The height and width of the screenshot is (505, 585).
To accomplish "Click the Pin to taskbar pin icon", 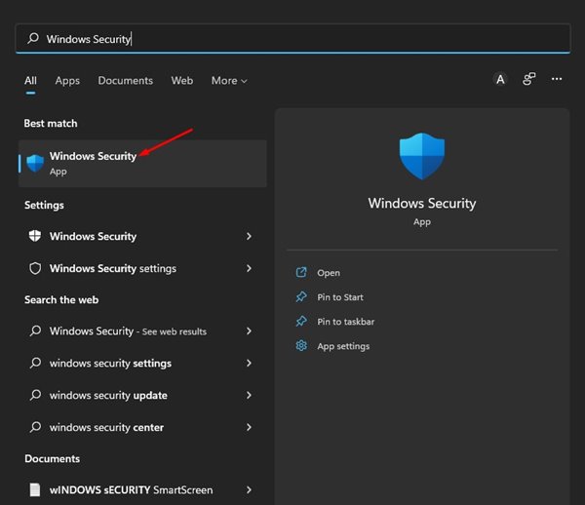I will pos(301,322).
